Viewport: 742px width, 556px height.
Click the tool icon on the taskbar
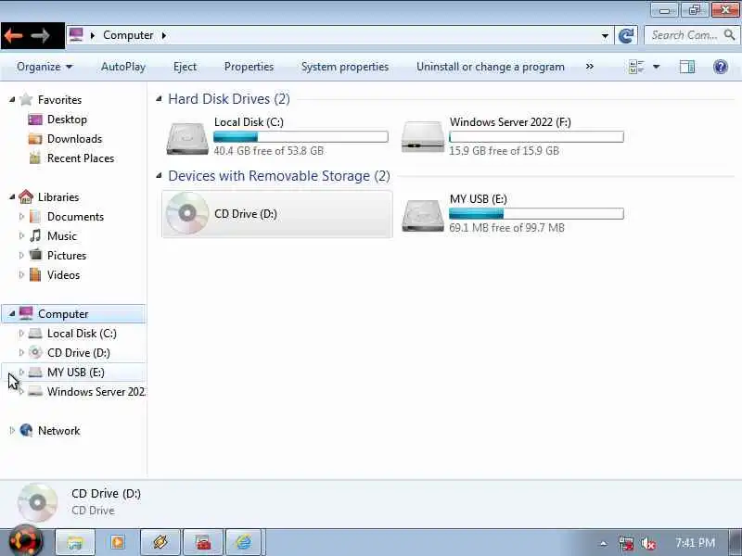click(x=160, y=542)
